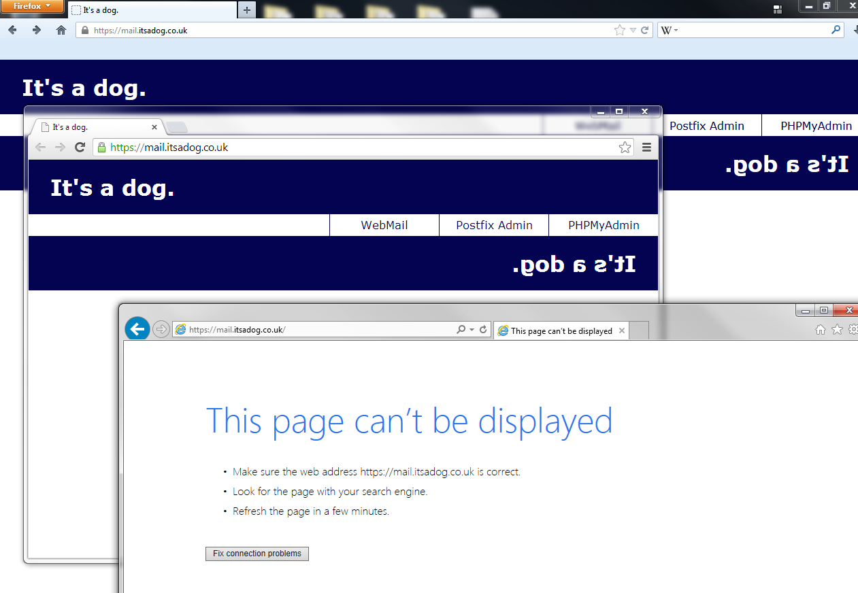Bookmark the page with the Firefox star icon
Image resolution: width=858 pixels, height=593 pixels.
619,30
